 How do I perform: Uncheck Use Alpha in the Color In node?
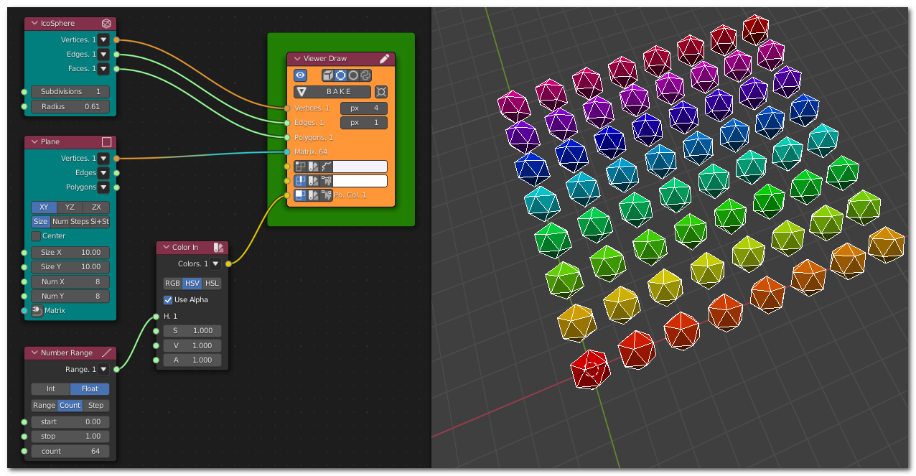pos(168,300)
